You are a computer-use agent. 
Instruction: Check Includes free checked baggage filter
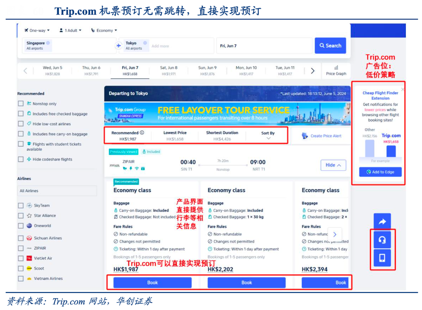coord(20,113)
